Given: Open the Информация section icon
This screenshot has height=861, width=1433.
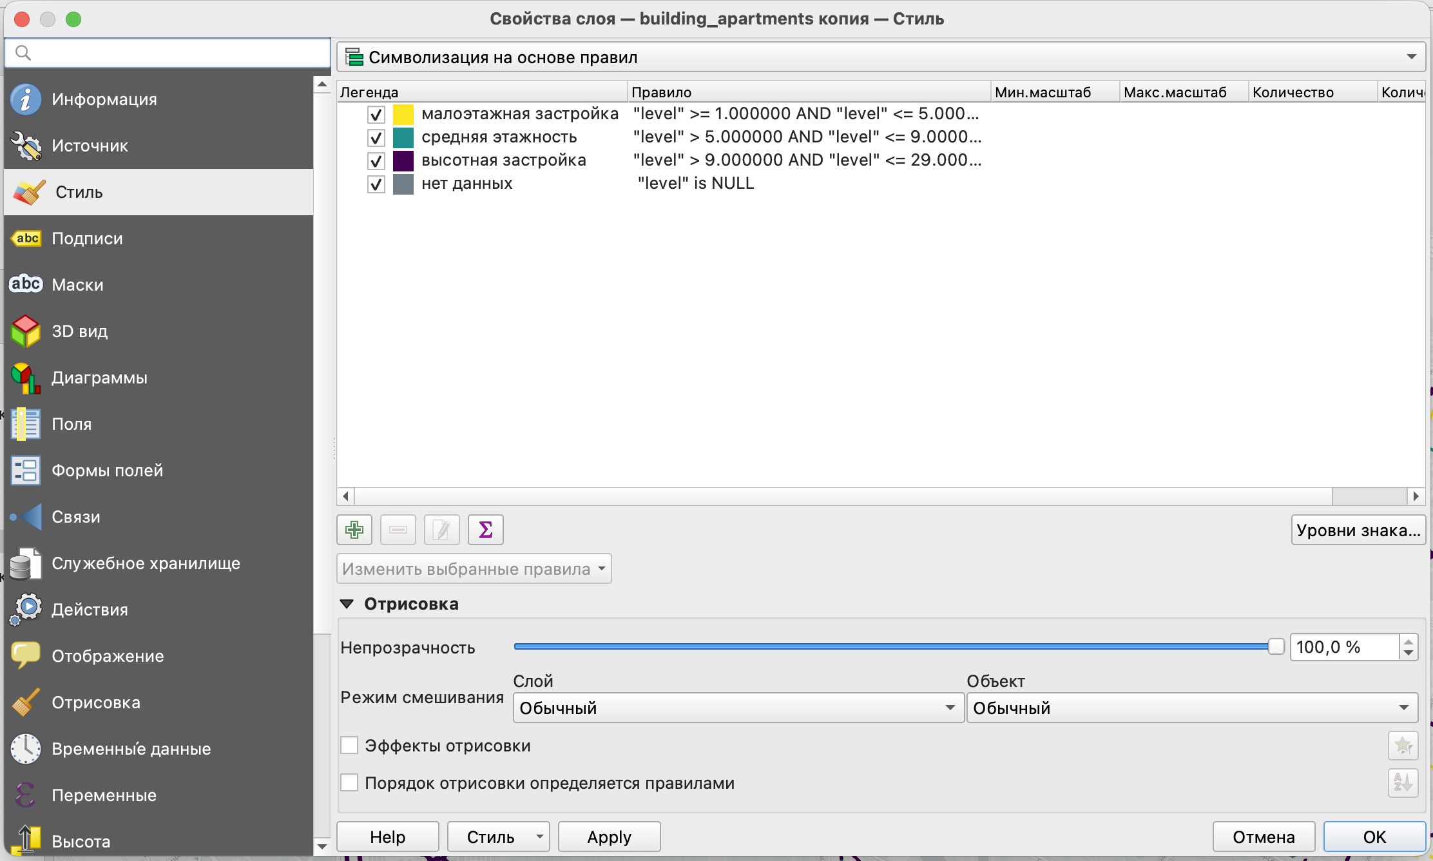Looking at the screenshot, I should click(26, 99).
